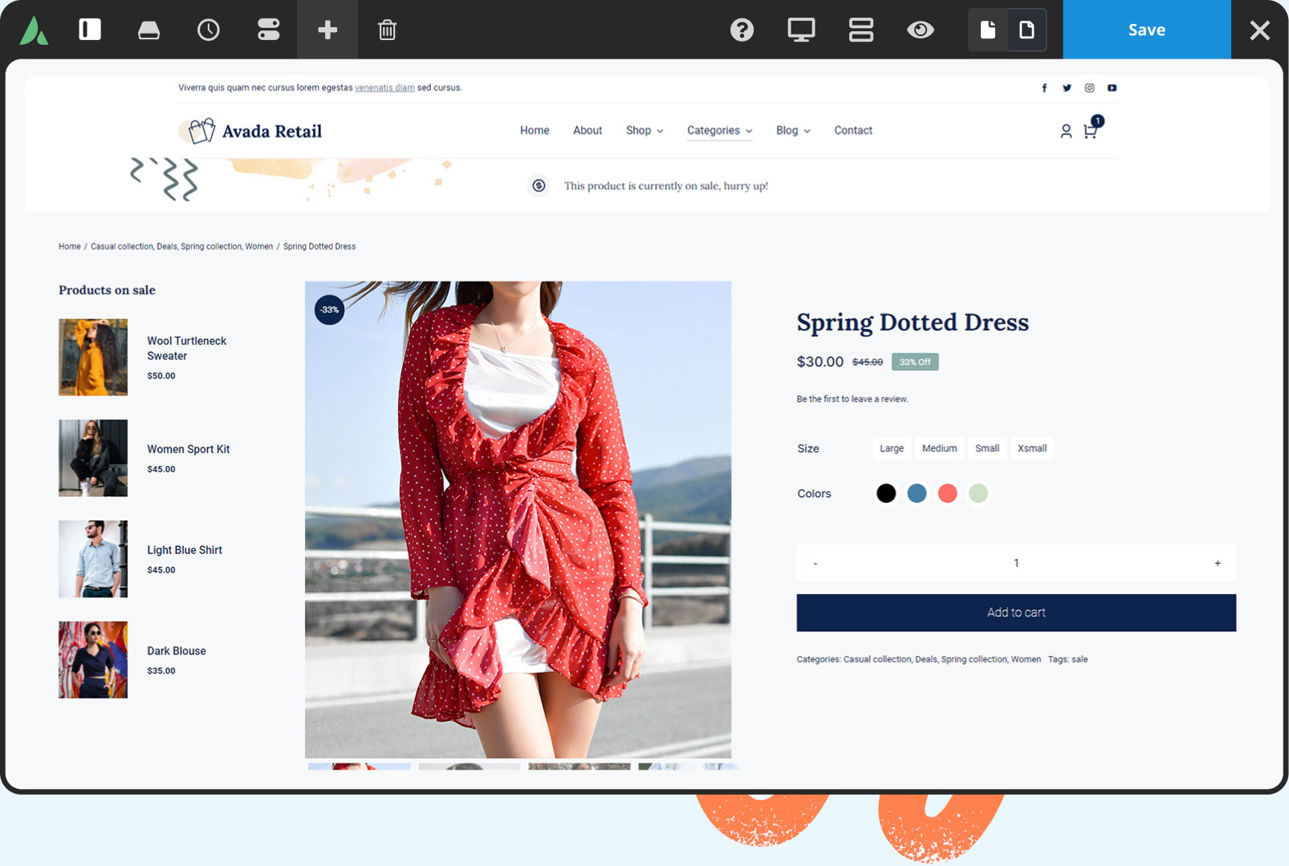This screenshot has height=866, width=1289.
Task: Toggle the sidebar panel icon
Action: pyautogui.click(x=89, y=30)
